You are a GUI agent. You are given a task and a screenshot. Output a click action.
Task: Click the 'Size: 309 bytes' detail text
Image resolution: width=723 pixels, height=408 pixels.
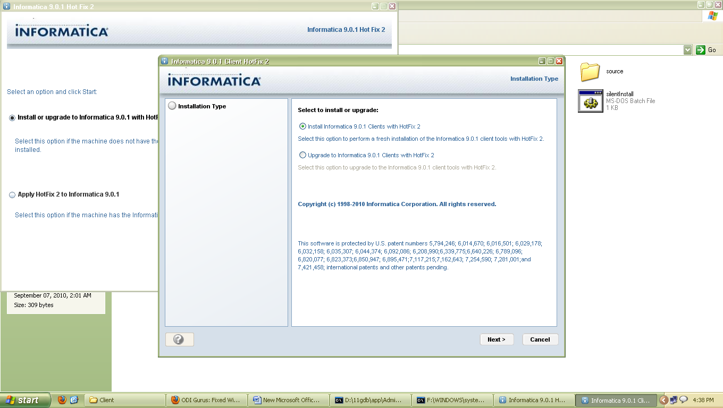coord(33,305)
